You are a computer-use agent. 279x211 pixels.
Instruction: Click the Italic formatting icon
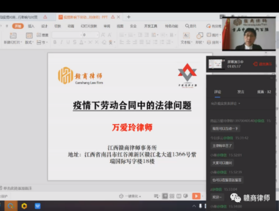tap(61, 43)
